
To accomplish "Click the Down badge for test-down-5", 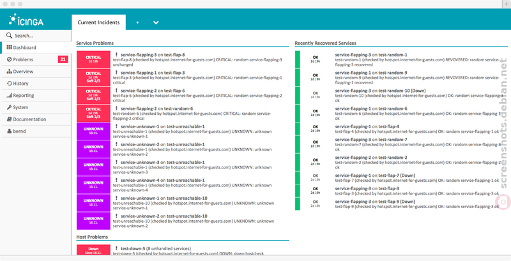I will [x=93, y=250].
